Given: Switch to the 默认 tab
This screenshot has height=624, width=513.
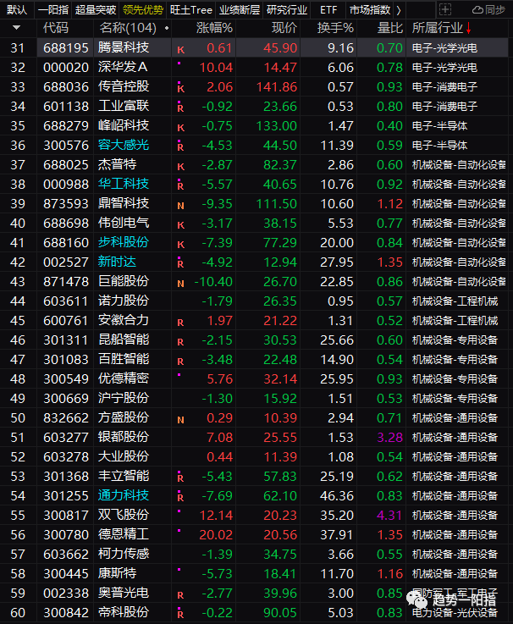Looking at the screenshot, I should (17, 10).
